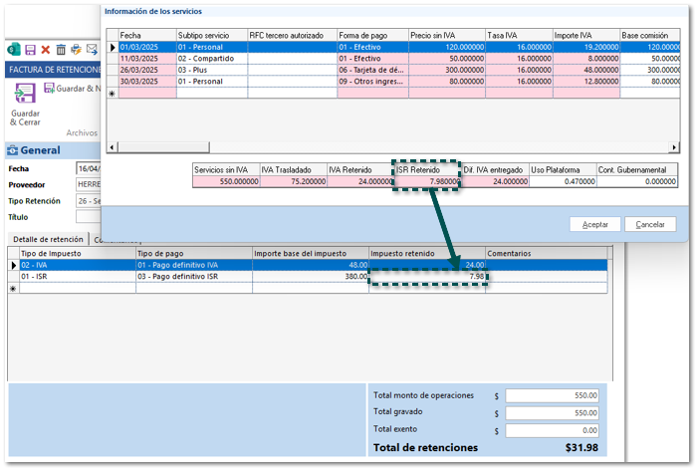The width and height of the screenshot is (698, 471).
Task: Click the Guardar & Nuevo icon
Action: pos(49,89)
